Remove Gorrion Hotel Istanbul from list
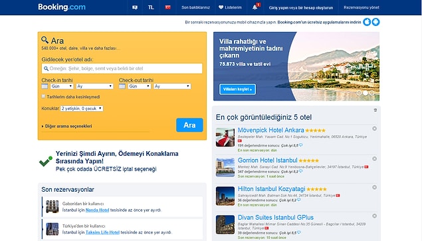 click(374, 158)
